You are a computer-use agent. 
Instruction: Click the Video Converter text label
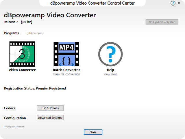point(22,70)
